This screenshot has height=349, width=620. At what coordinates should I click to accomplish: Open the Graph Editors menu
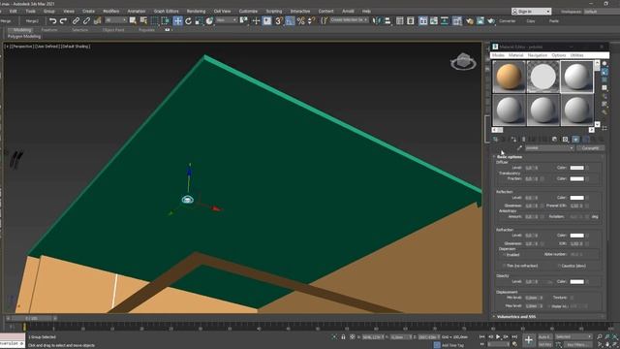166,11
